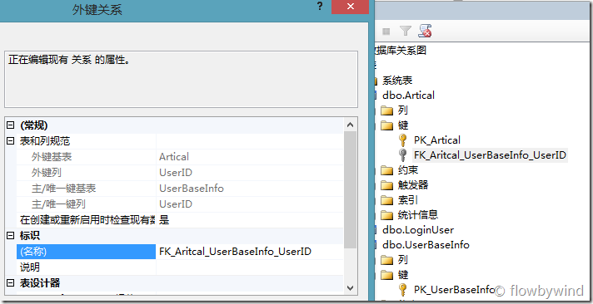This screenshot has width=593, height=304.
Task: Click the filter funnel icon in Object Explorer
Action: pos(406,32)
